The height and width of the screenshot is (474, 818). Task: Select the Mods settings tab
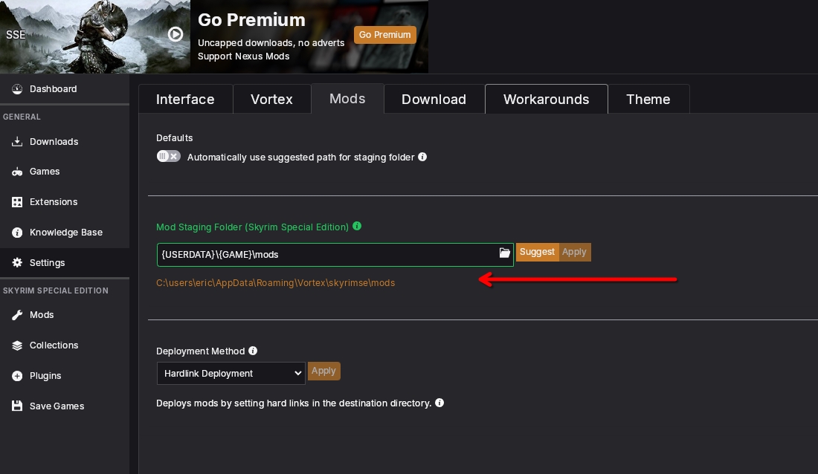347,99
